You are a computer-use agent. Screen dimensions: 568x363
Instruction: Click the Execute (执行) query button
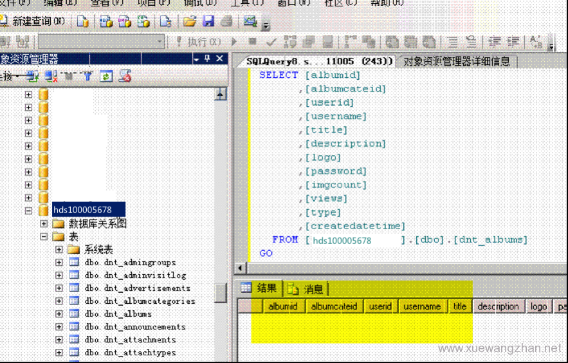[x=198, y=42]
